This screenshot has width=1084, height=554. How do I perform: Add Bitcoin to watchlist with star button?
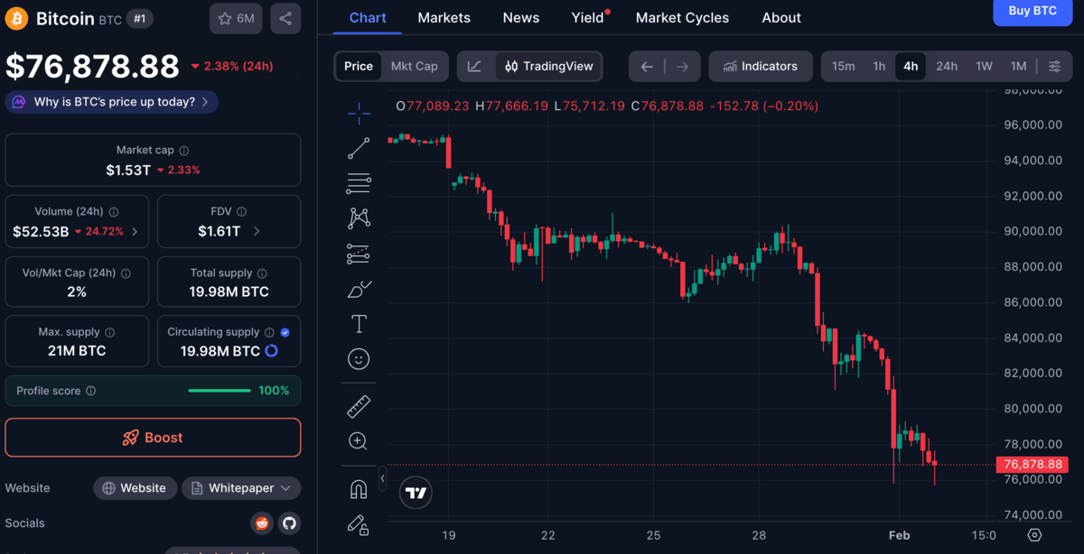pyautogui.click(x=237, y=19)
